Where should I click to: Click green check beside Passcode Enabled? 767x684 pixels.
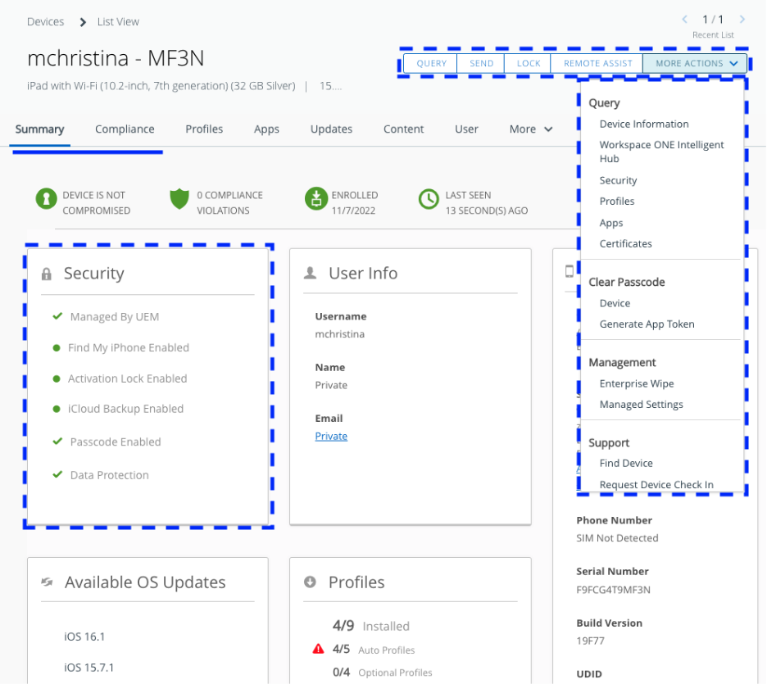tap(57, 442)
